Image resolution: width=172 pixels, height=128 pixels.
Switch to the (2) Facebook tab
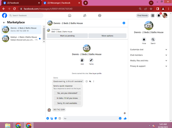pyautogui.click(x=21, y=3)
